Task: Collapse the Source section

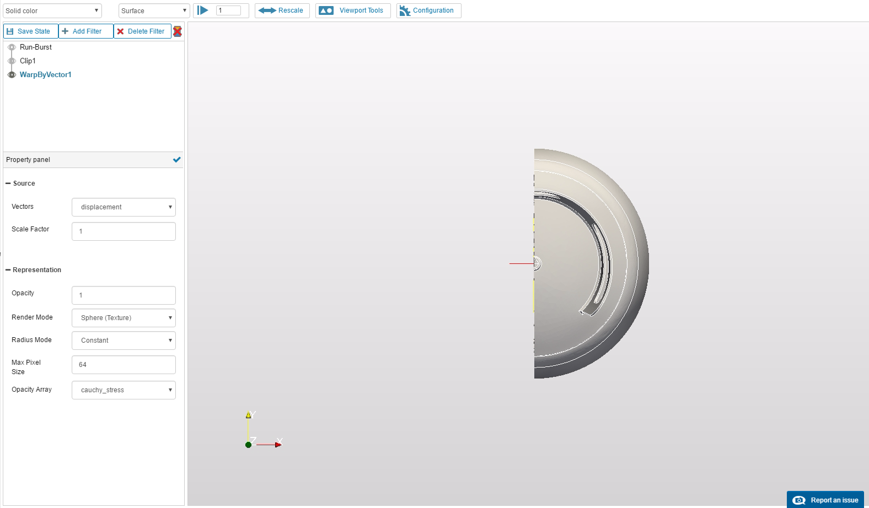Action: click(8, 183)
